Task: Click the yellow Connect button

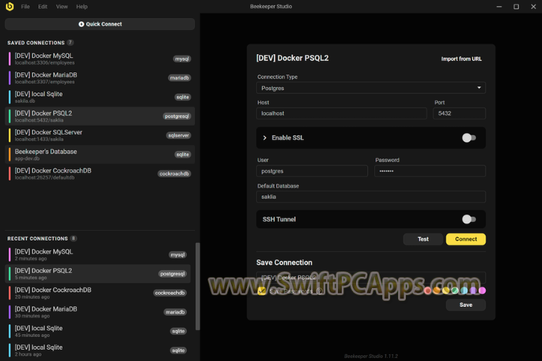Action: point(466,239)
